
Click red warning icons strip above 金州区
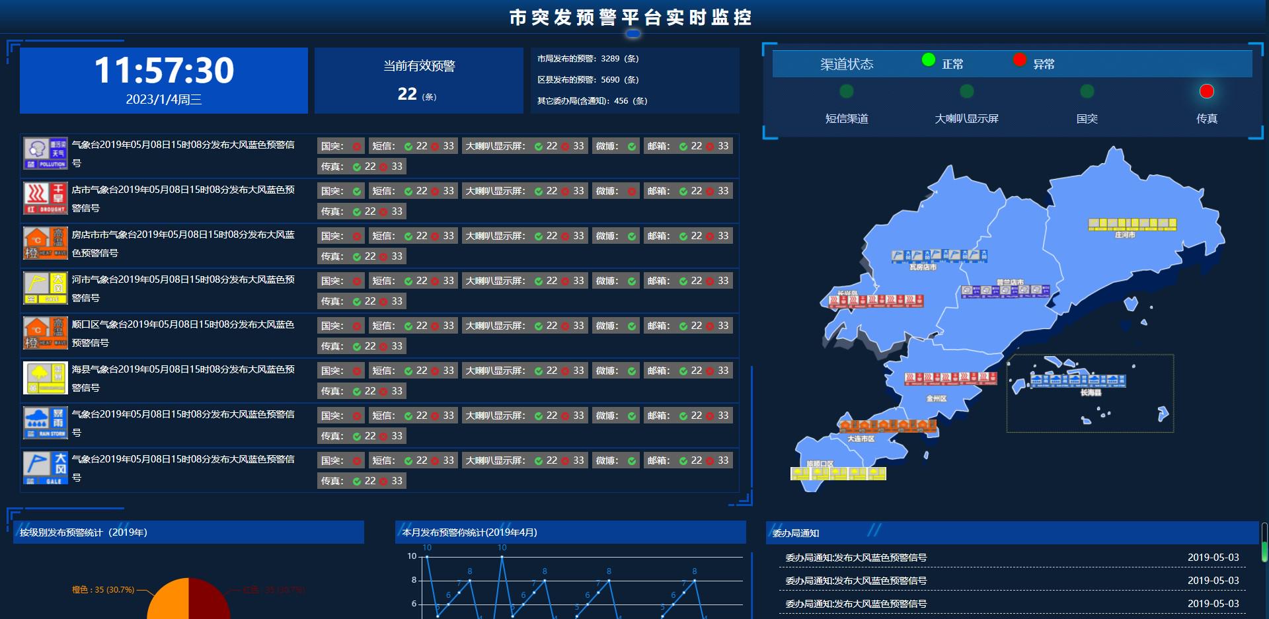coord(950,379)
